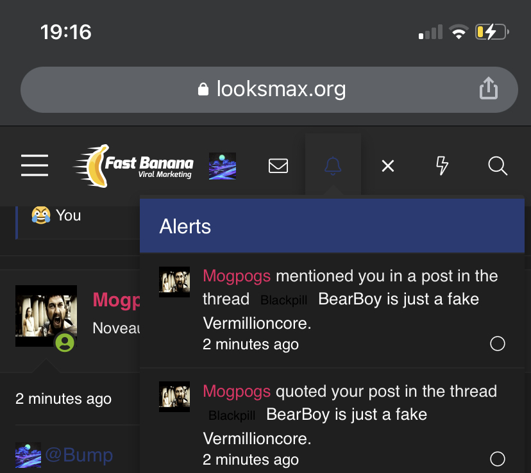Open the envelope inbox icon

tap(278, 166)
